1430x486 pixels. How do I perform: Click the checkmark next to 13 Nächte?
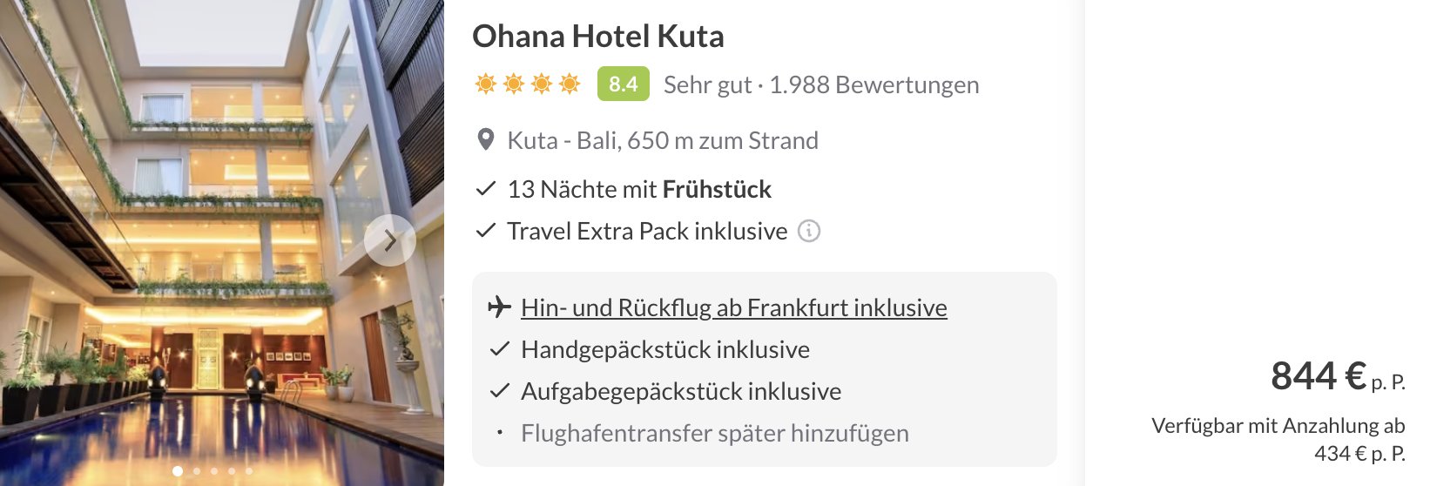click(485, 189)
